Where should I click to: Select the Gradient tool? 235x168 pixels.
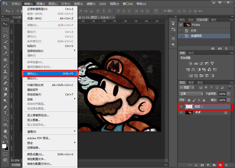click(x=5, y=89)
